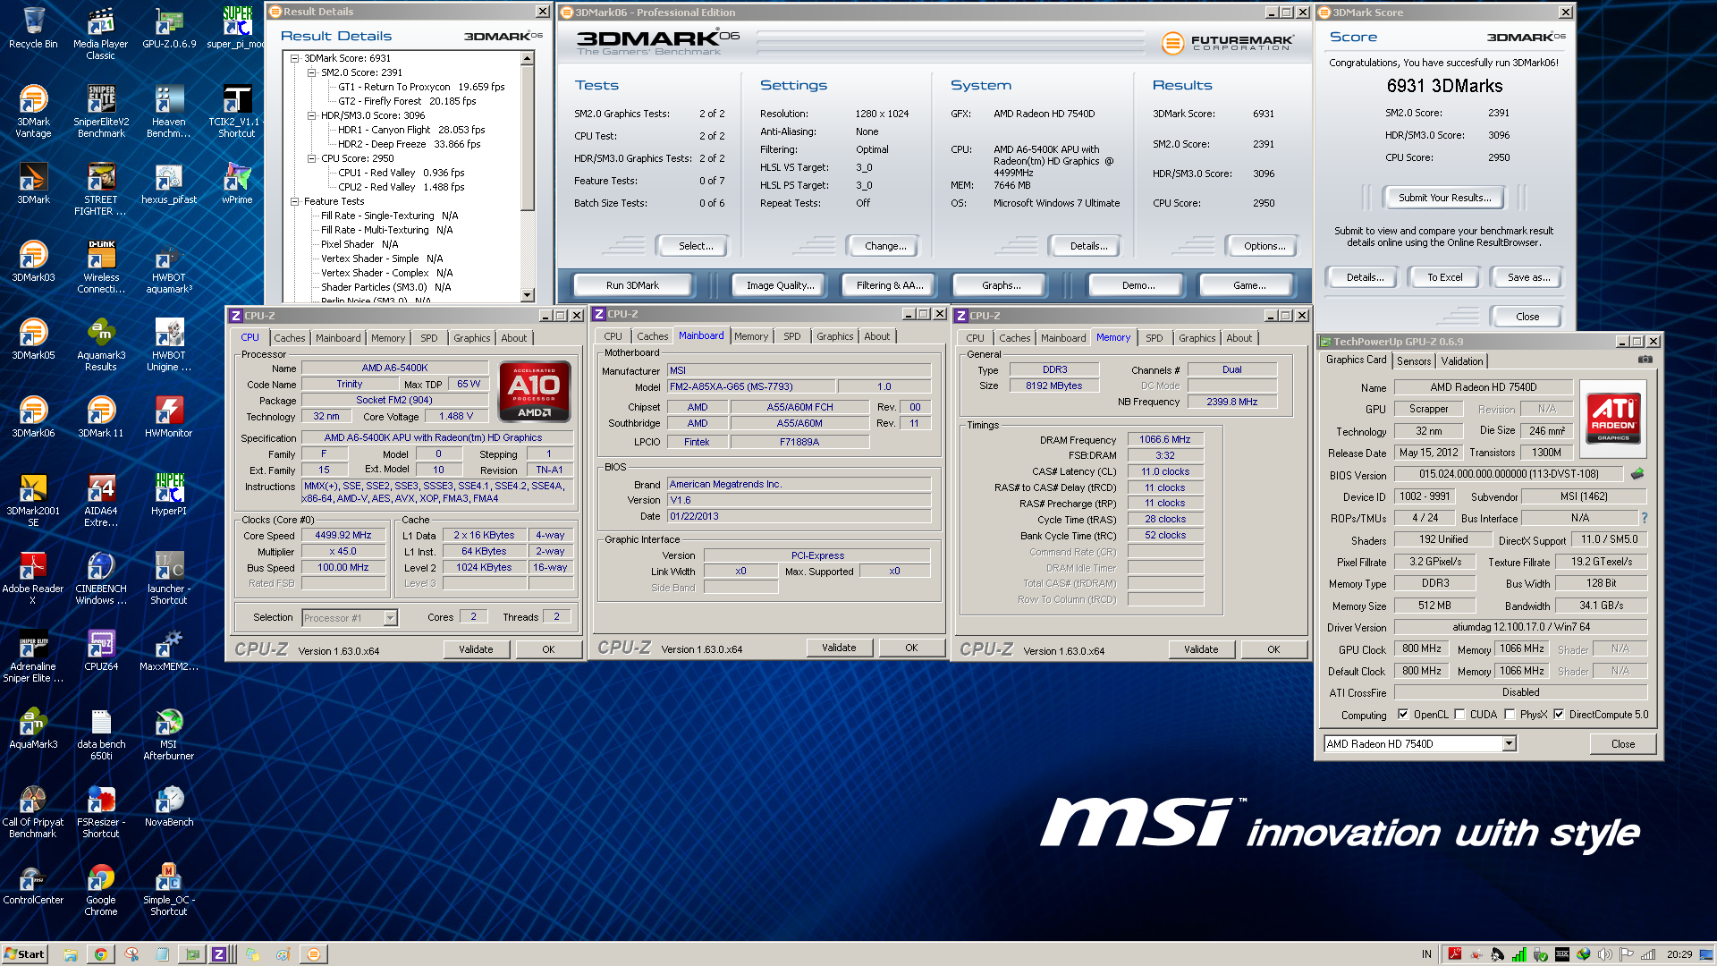This screenshot has width=1717, height=966.
Task: Select HDR2 - Deep Freeze tree row
Action: [409, 144]
